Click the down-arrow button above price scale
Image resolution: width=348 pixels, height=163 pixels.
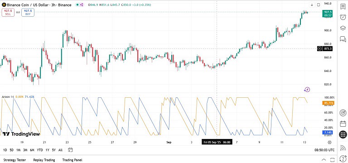click(x=312, y=5)
